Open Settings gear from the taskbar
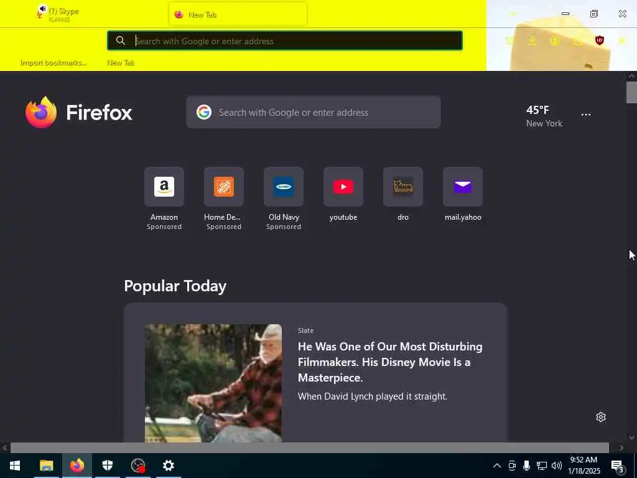The width and height of the screenshot is (637, 478). coord(168,466)
